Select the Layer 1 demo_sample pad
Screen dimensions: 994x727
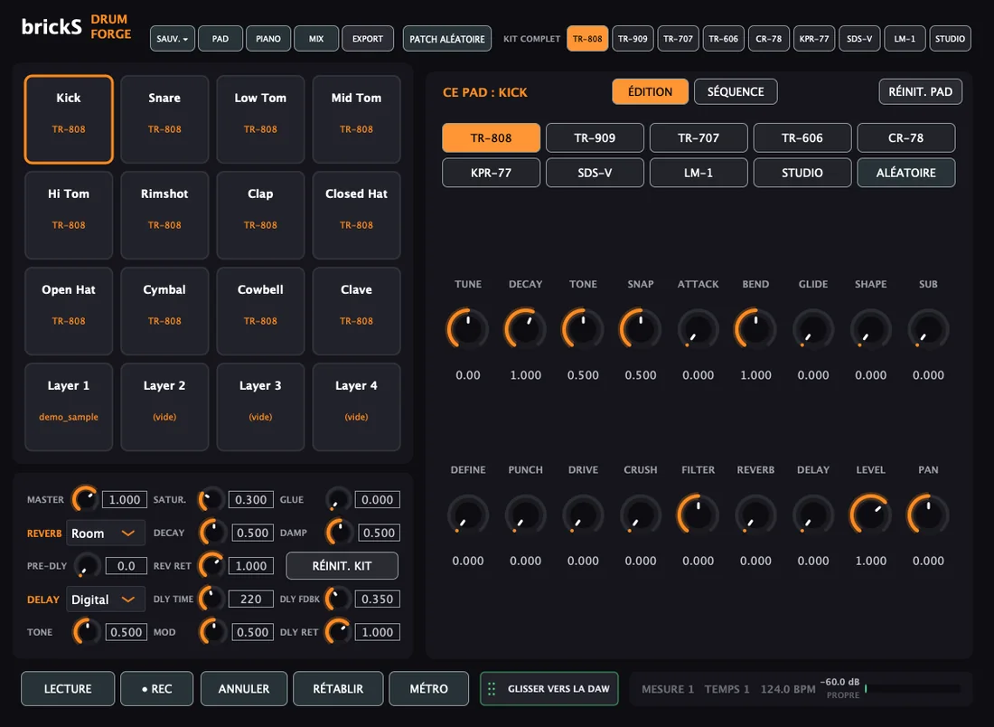click(69, 407)
